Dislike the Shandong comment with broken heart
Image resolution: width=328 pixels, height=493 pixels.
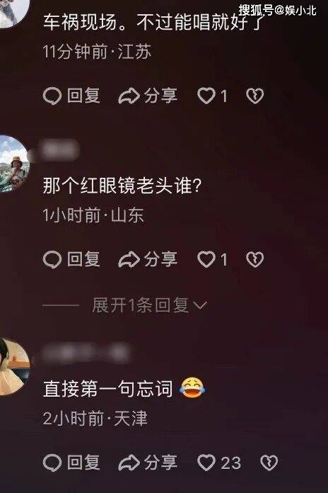click(x=255, y=259)
